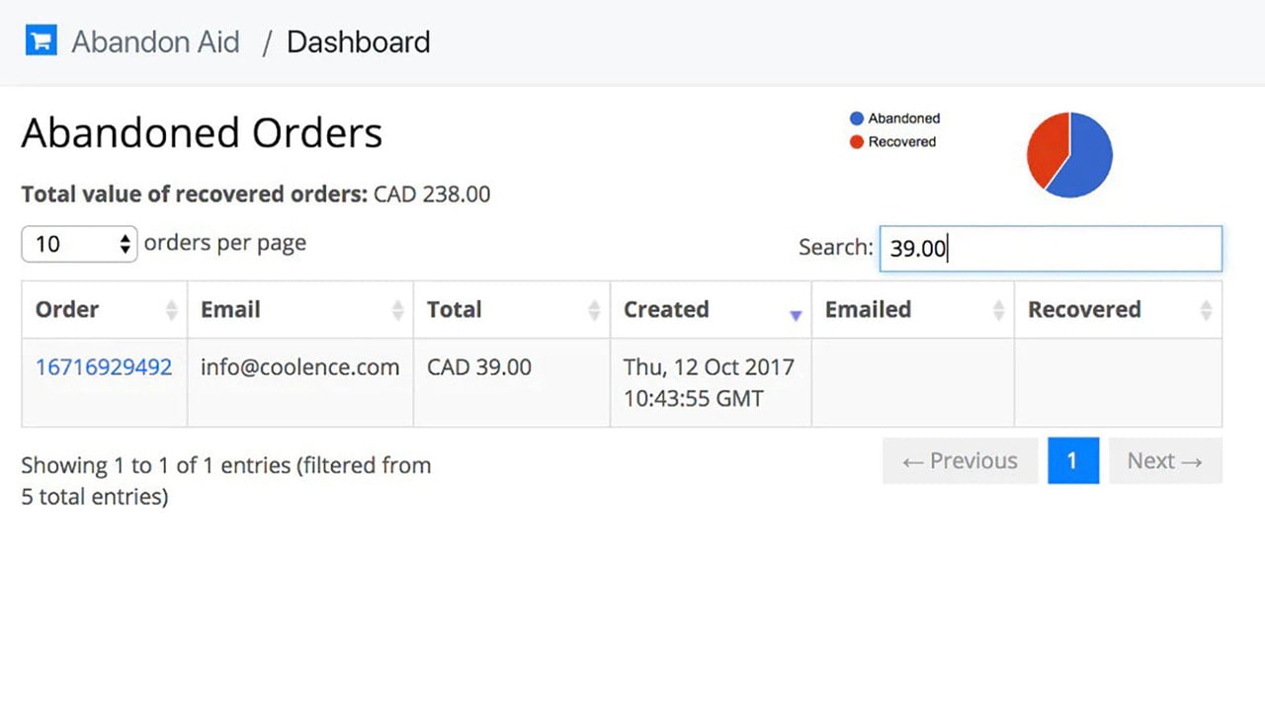Go to the Next page
1265x711 pixels.
pos(1165,461)
